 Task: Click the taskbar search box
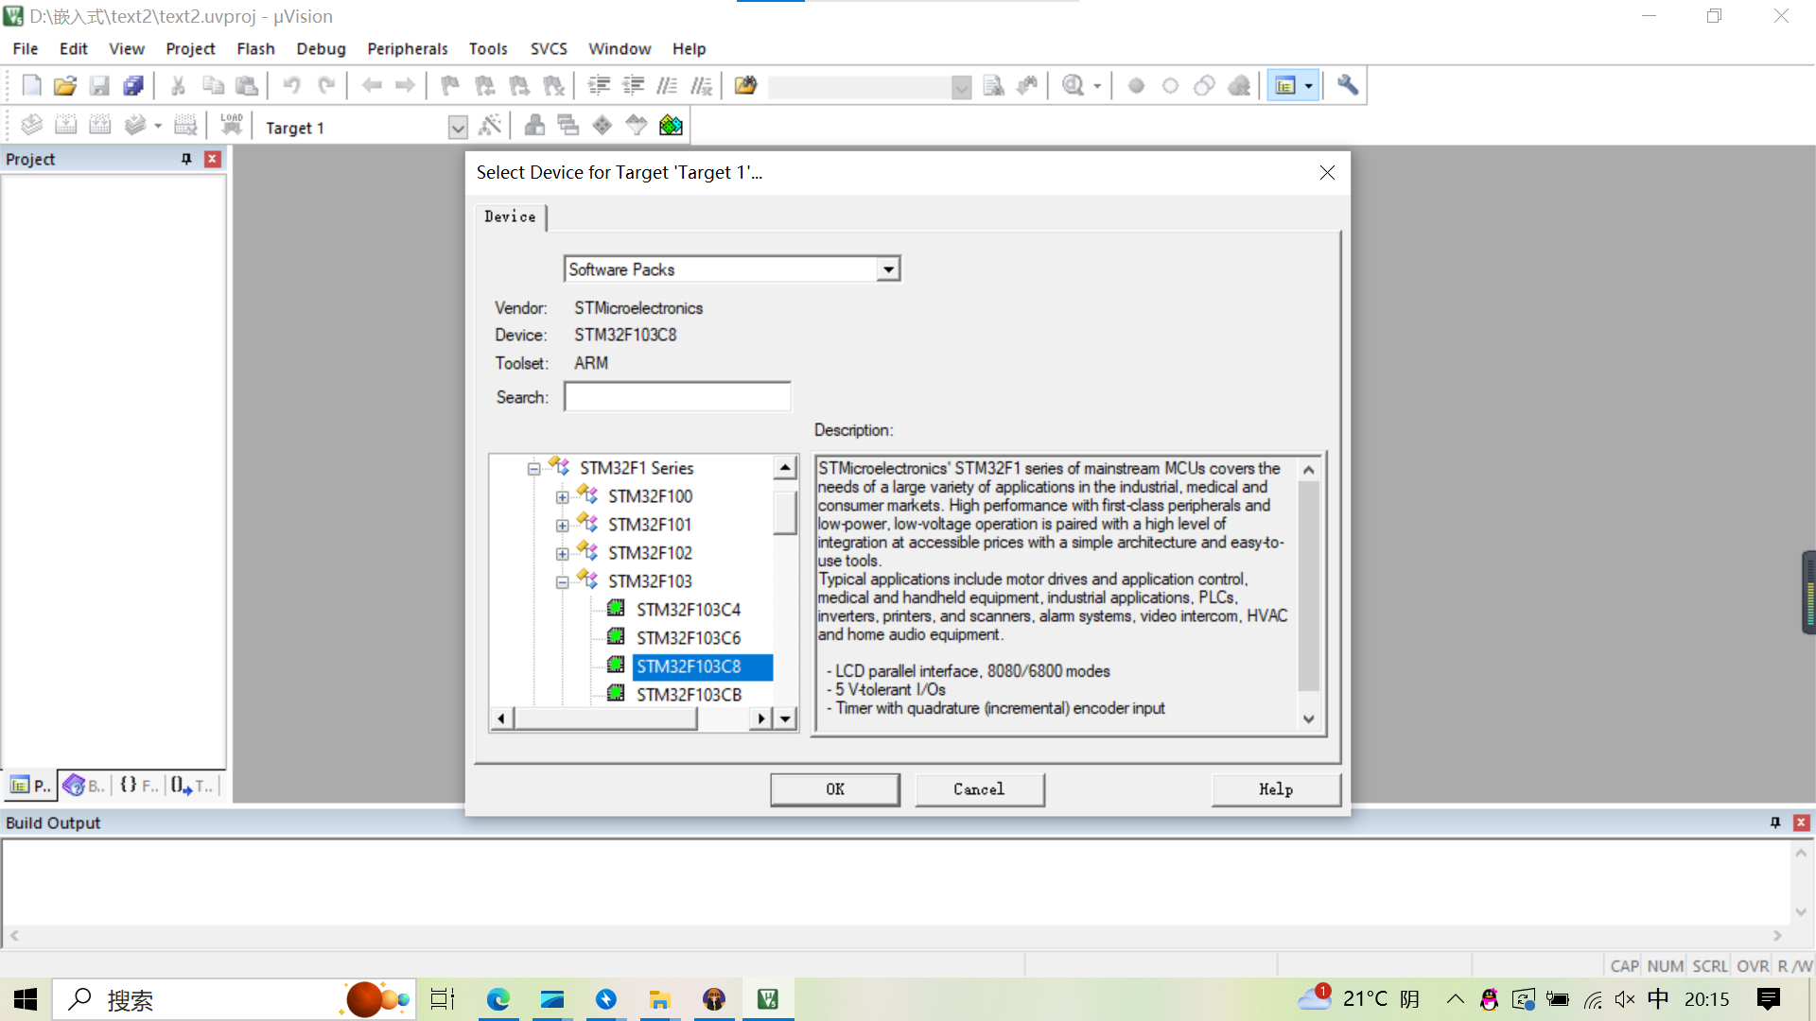click(234, 999)
